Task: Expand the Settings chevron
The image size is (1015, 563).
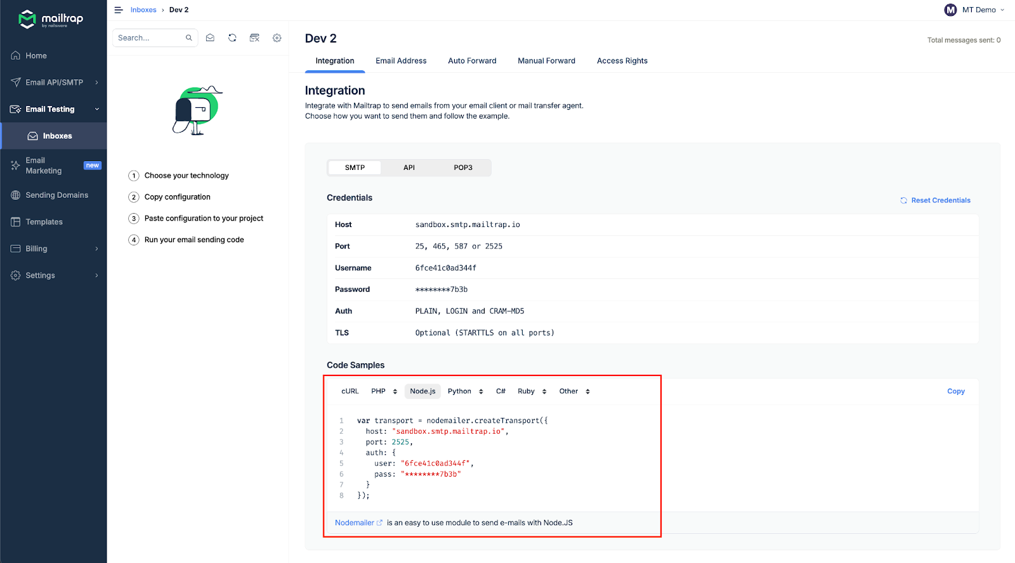Action: coord(96,275)
